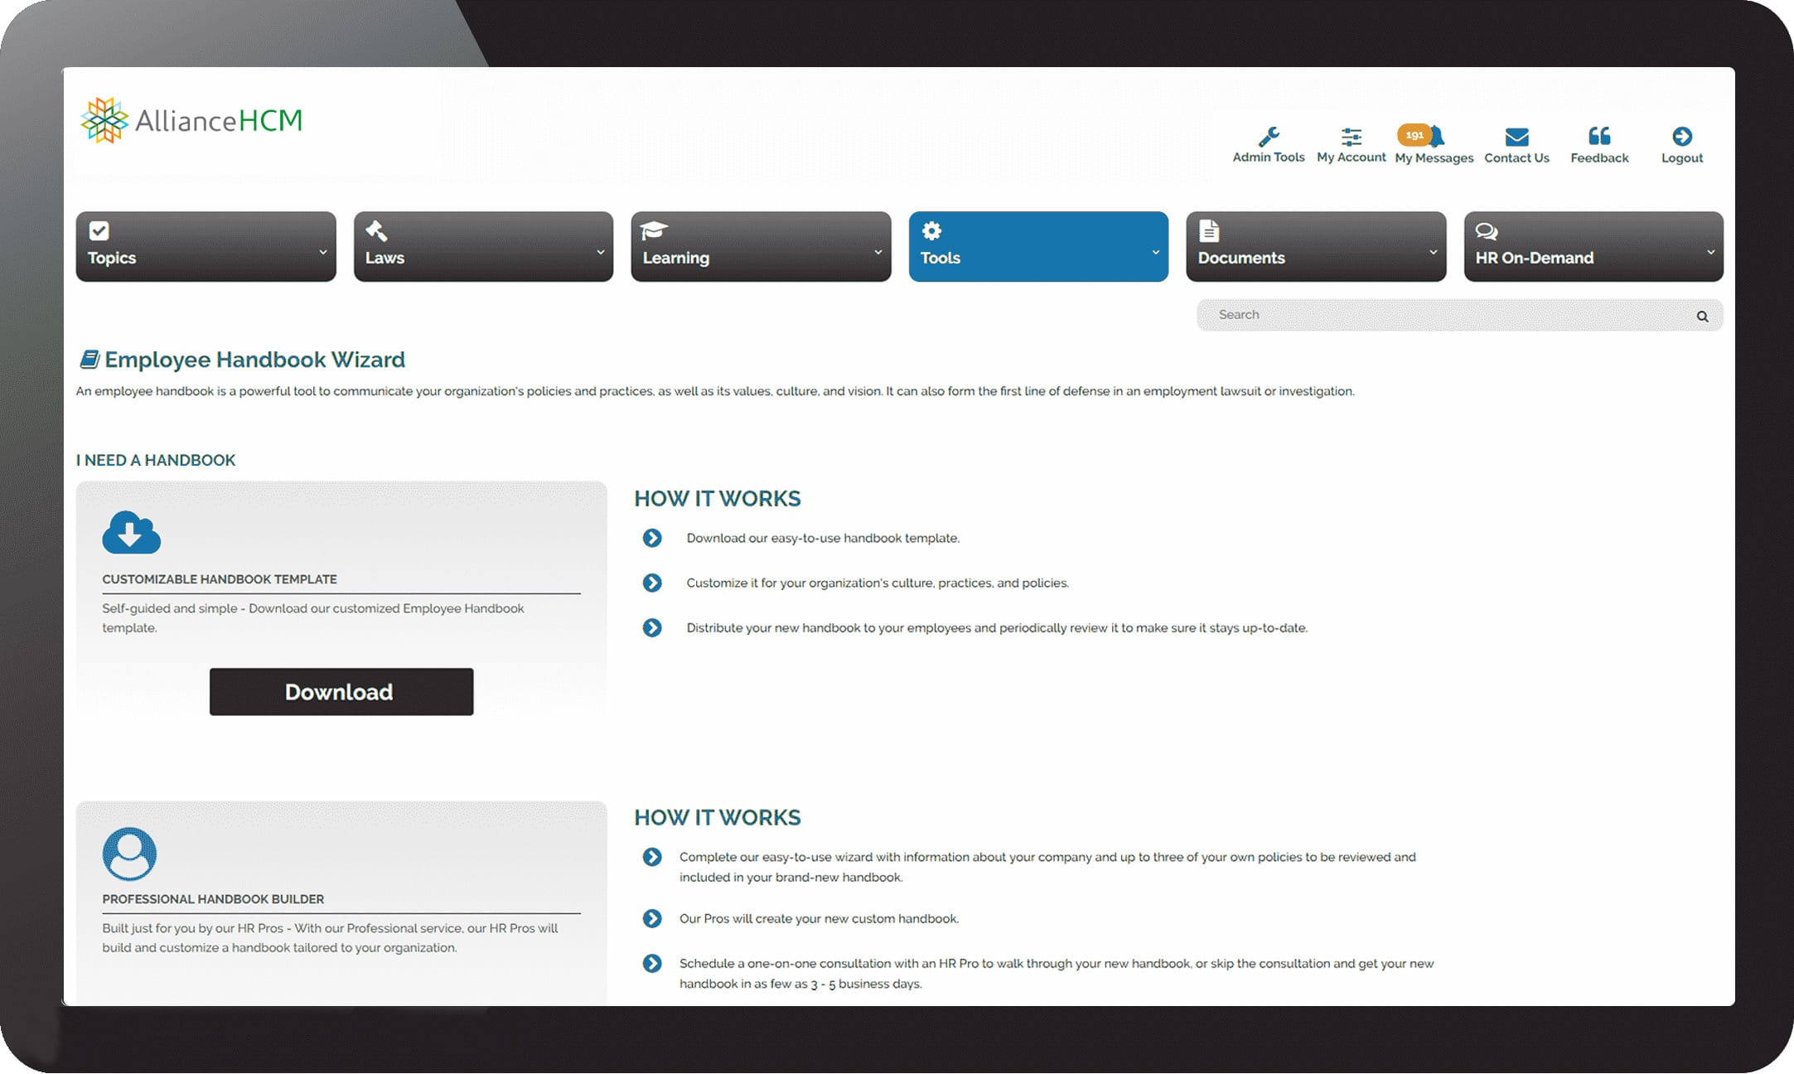Click the HR On-Demand menu item
Viewport: 1794px width, 1074px height.
(1593, 243)
